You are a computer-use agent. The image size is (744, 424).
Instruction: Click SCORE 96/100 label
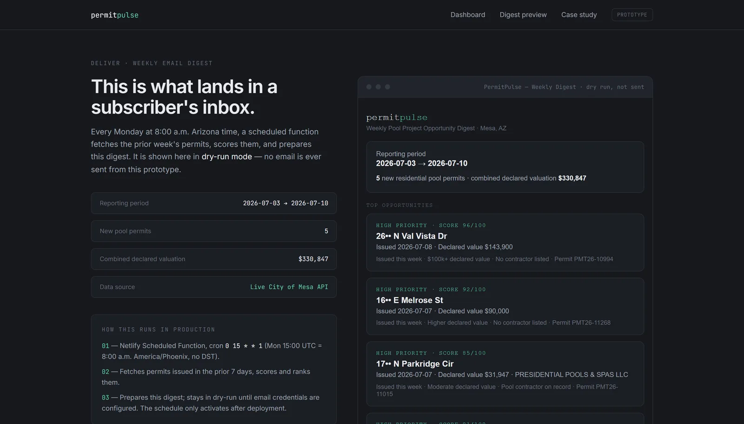[x=462, y=225]
